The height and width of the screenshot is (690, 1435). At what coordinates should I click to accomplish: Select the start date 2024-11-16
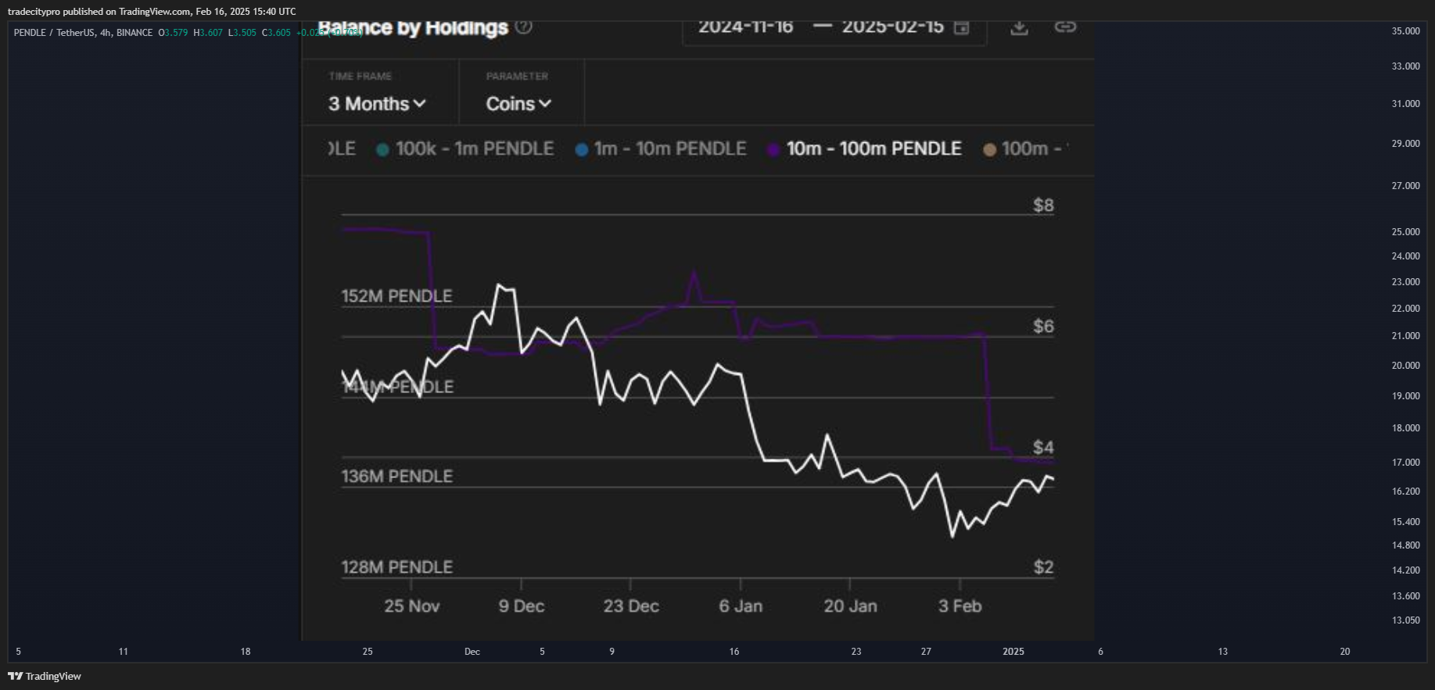coord(745,27)
